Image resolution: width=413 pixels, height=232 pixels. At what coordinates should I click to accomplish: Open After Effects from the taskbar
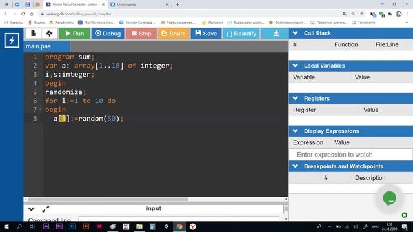(46, 226)
